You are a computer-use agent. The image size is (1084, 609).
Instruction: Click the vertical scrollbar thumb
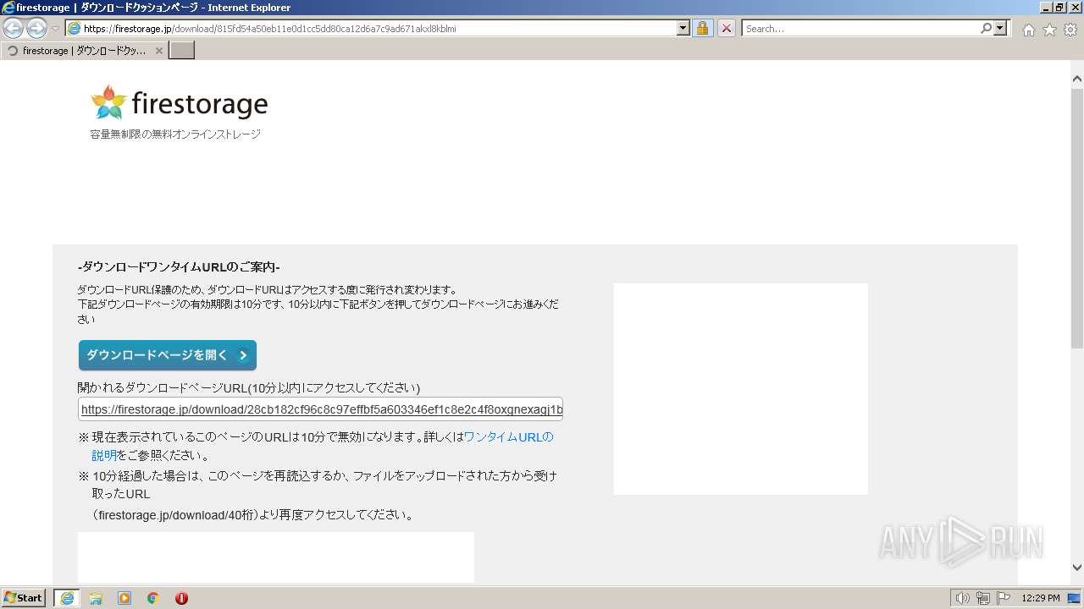1077,217
